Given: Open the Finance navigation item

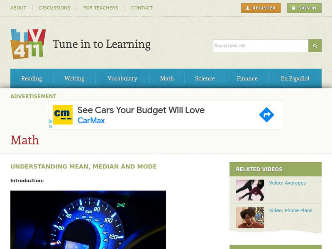Looking at the screenshot, I should [x=247, y=78].
